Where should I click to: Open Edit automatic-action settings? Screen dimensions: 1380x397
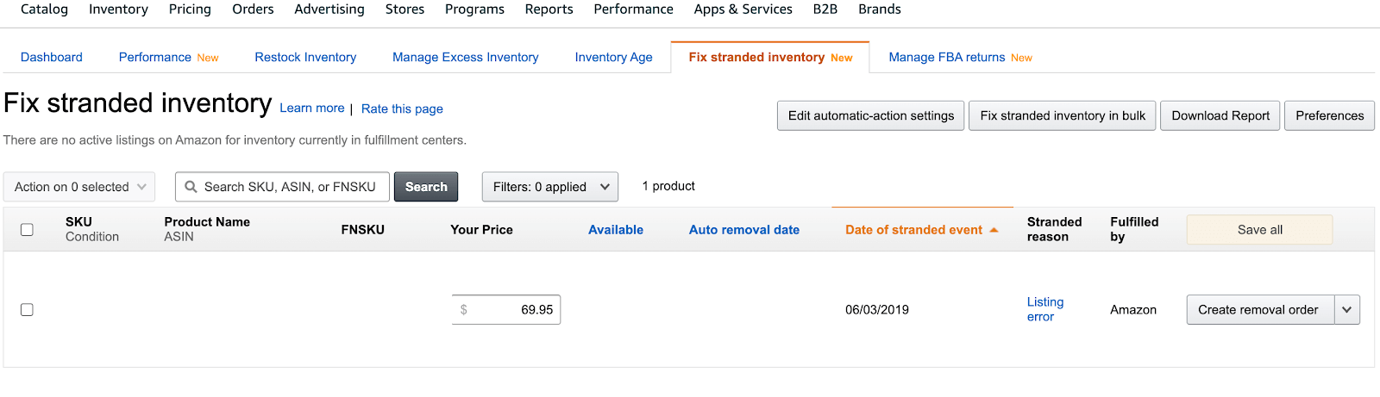[871, 115]
